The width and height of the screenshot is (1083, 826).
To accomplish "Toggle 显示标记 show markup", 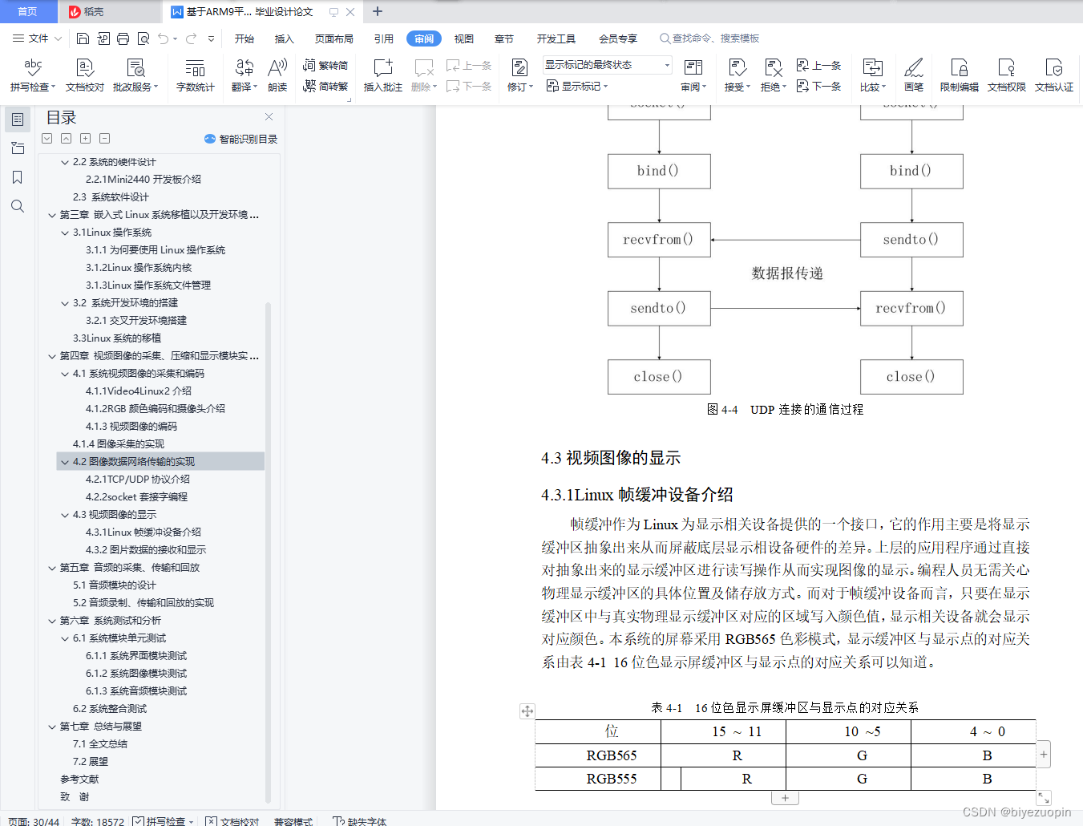I will (577, 86).
